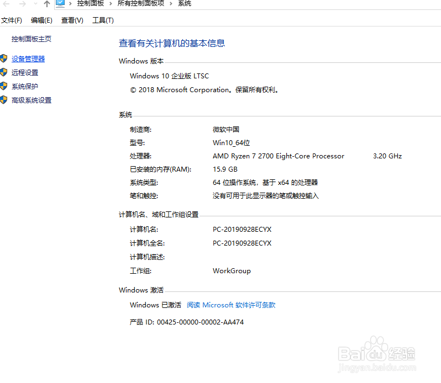441x383 pixels.
Task: Open 高级系统设置 link
Action: click(x=32, y=100)
